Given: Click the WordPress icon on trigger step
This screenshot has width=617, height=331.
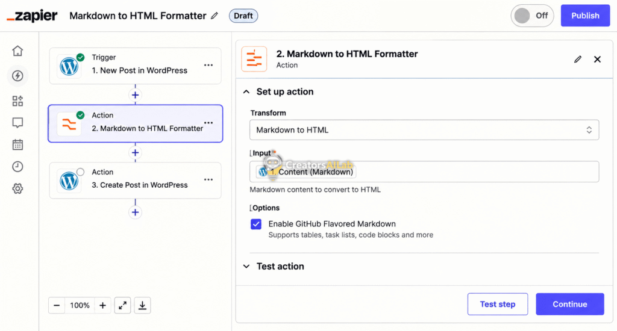Looking at the screenshot, I should point(69,66).
